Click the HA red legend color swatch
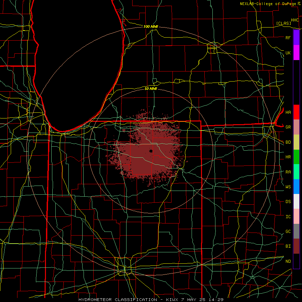Screen dimensions: 302x302 (296, 112)
